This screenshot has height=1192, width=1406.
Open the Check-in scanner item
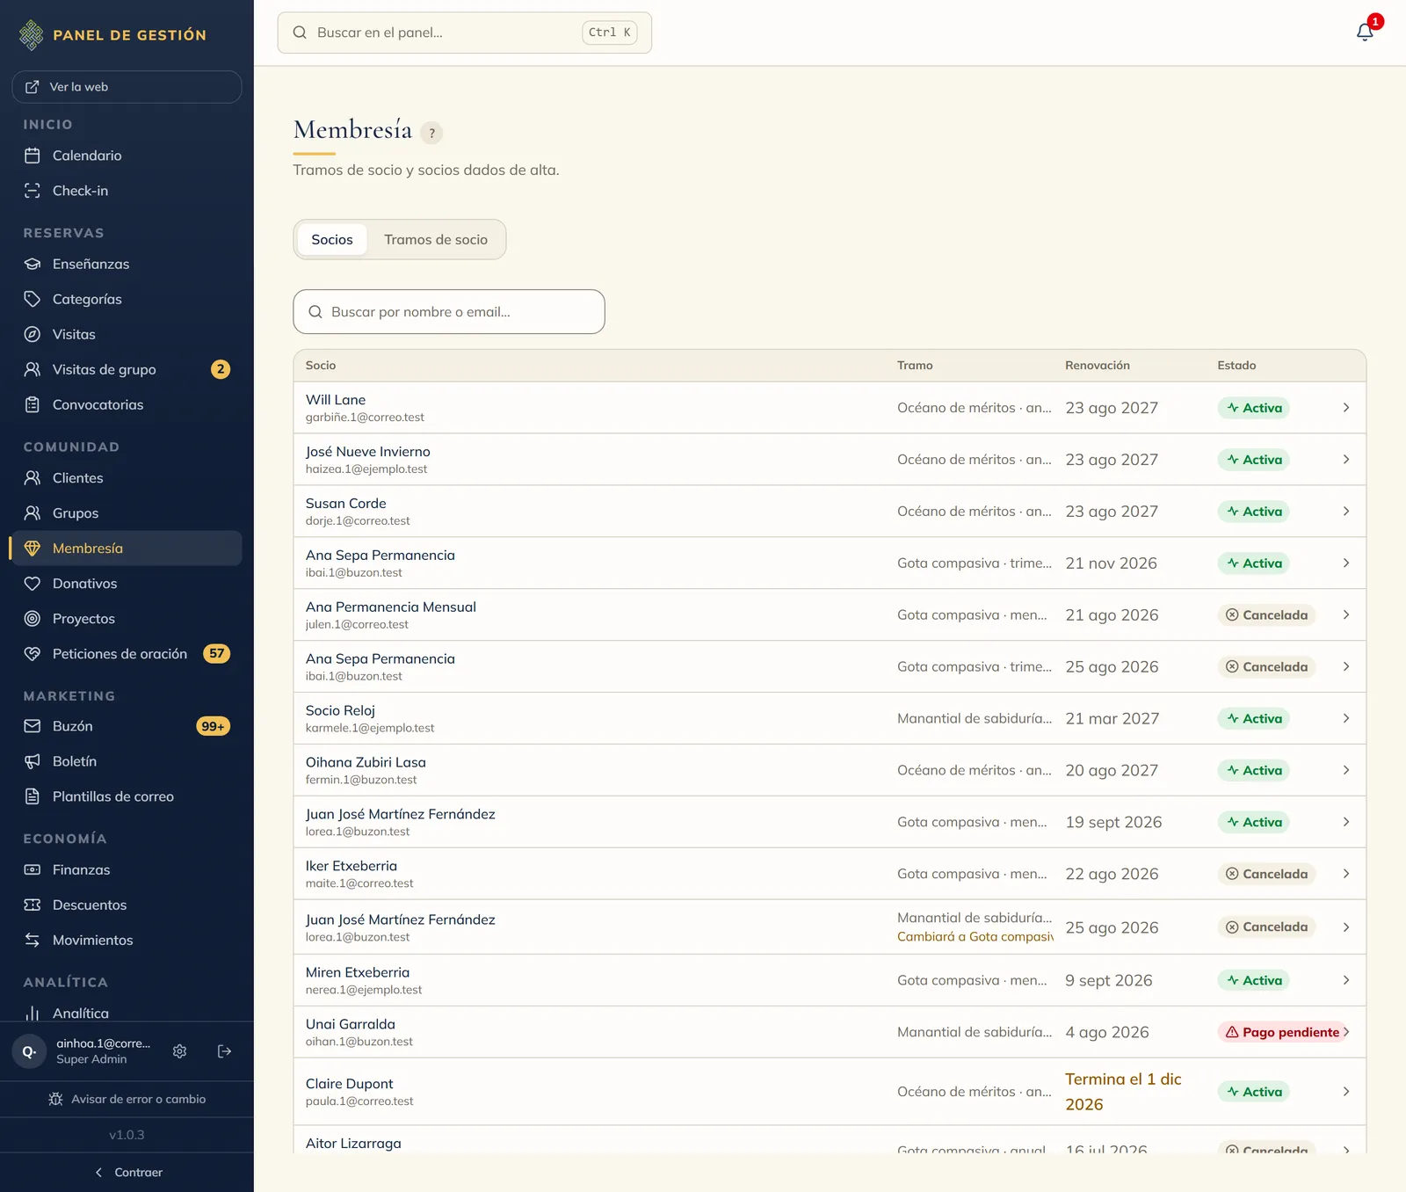coord(127,191)
